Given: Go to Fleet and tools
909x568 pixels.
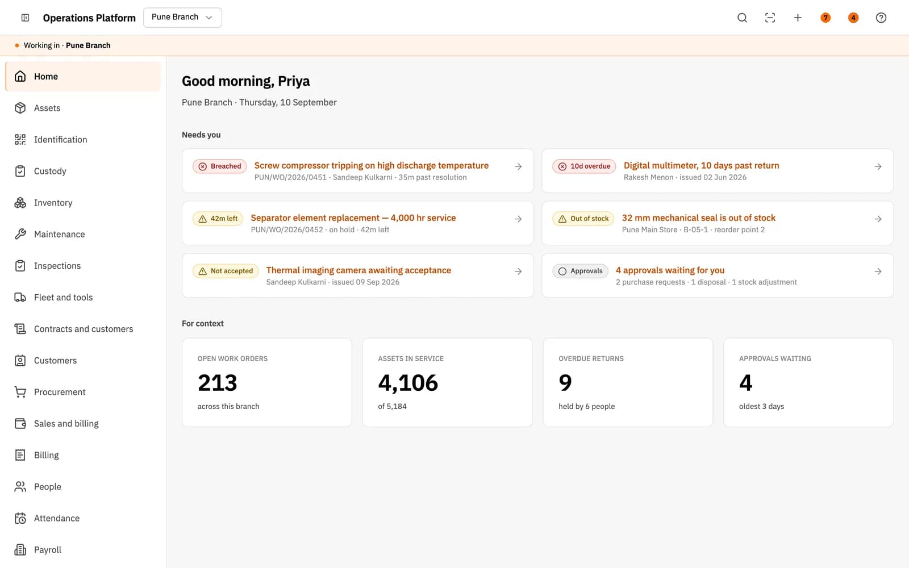Looking at the screenshot, I should pos(83,297).
